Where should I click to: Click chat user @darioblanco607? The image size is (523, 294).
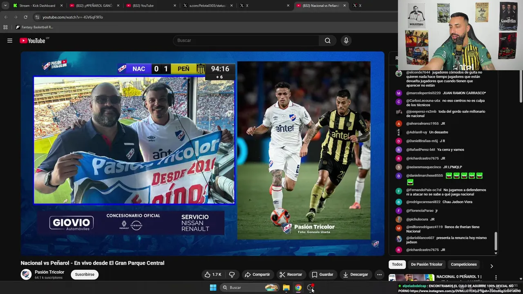(420, 238)
